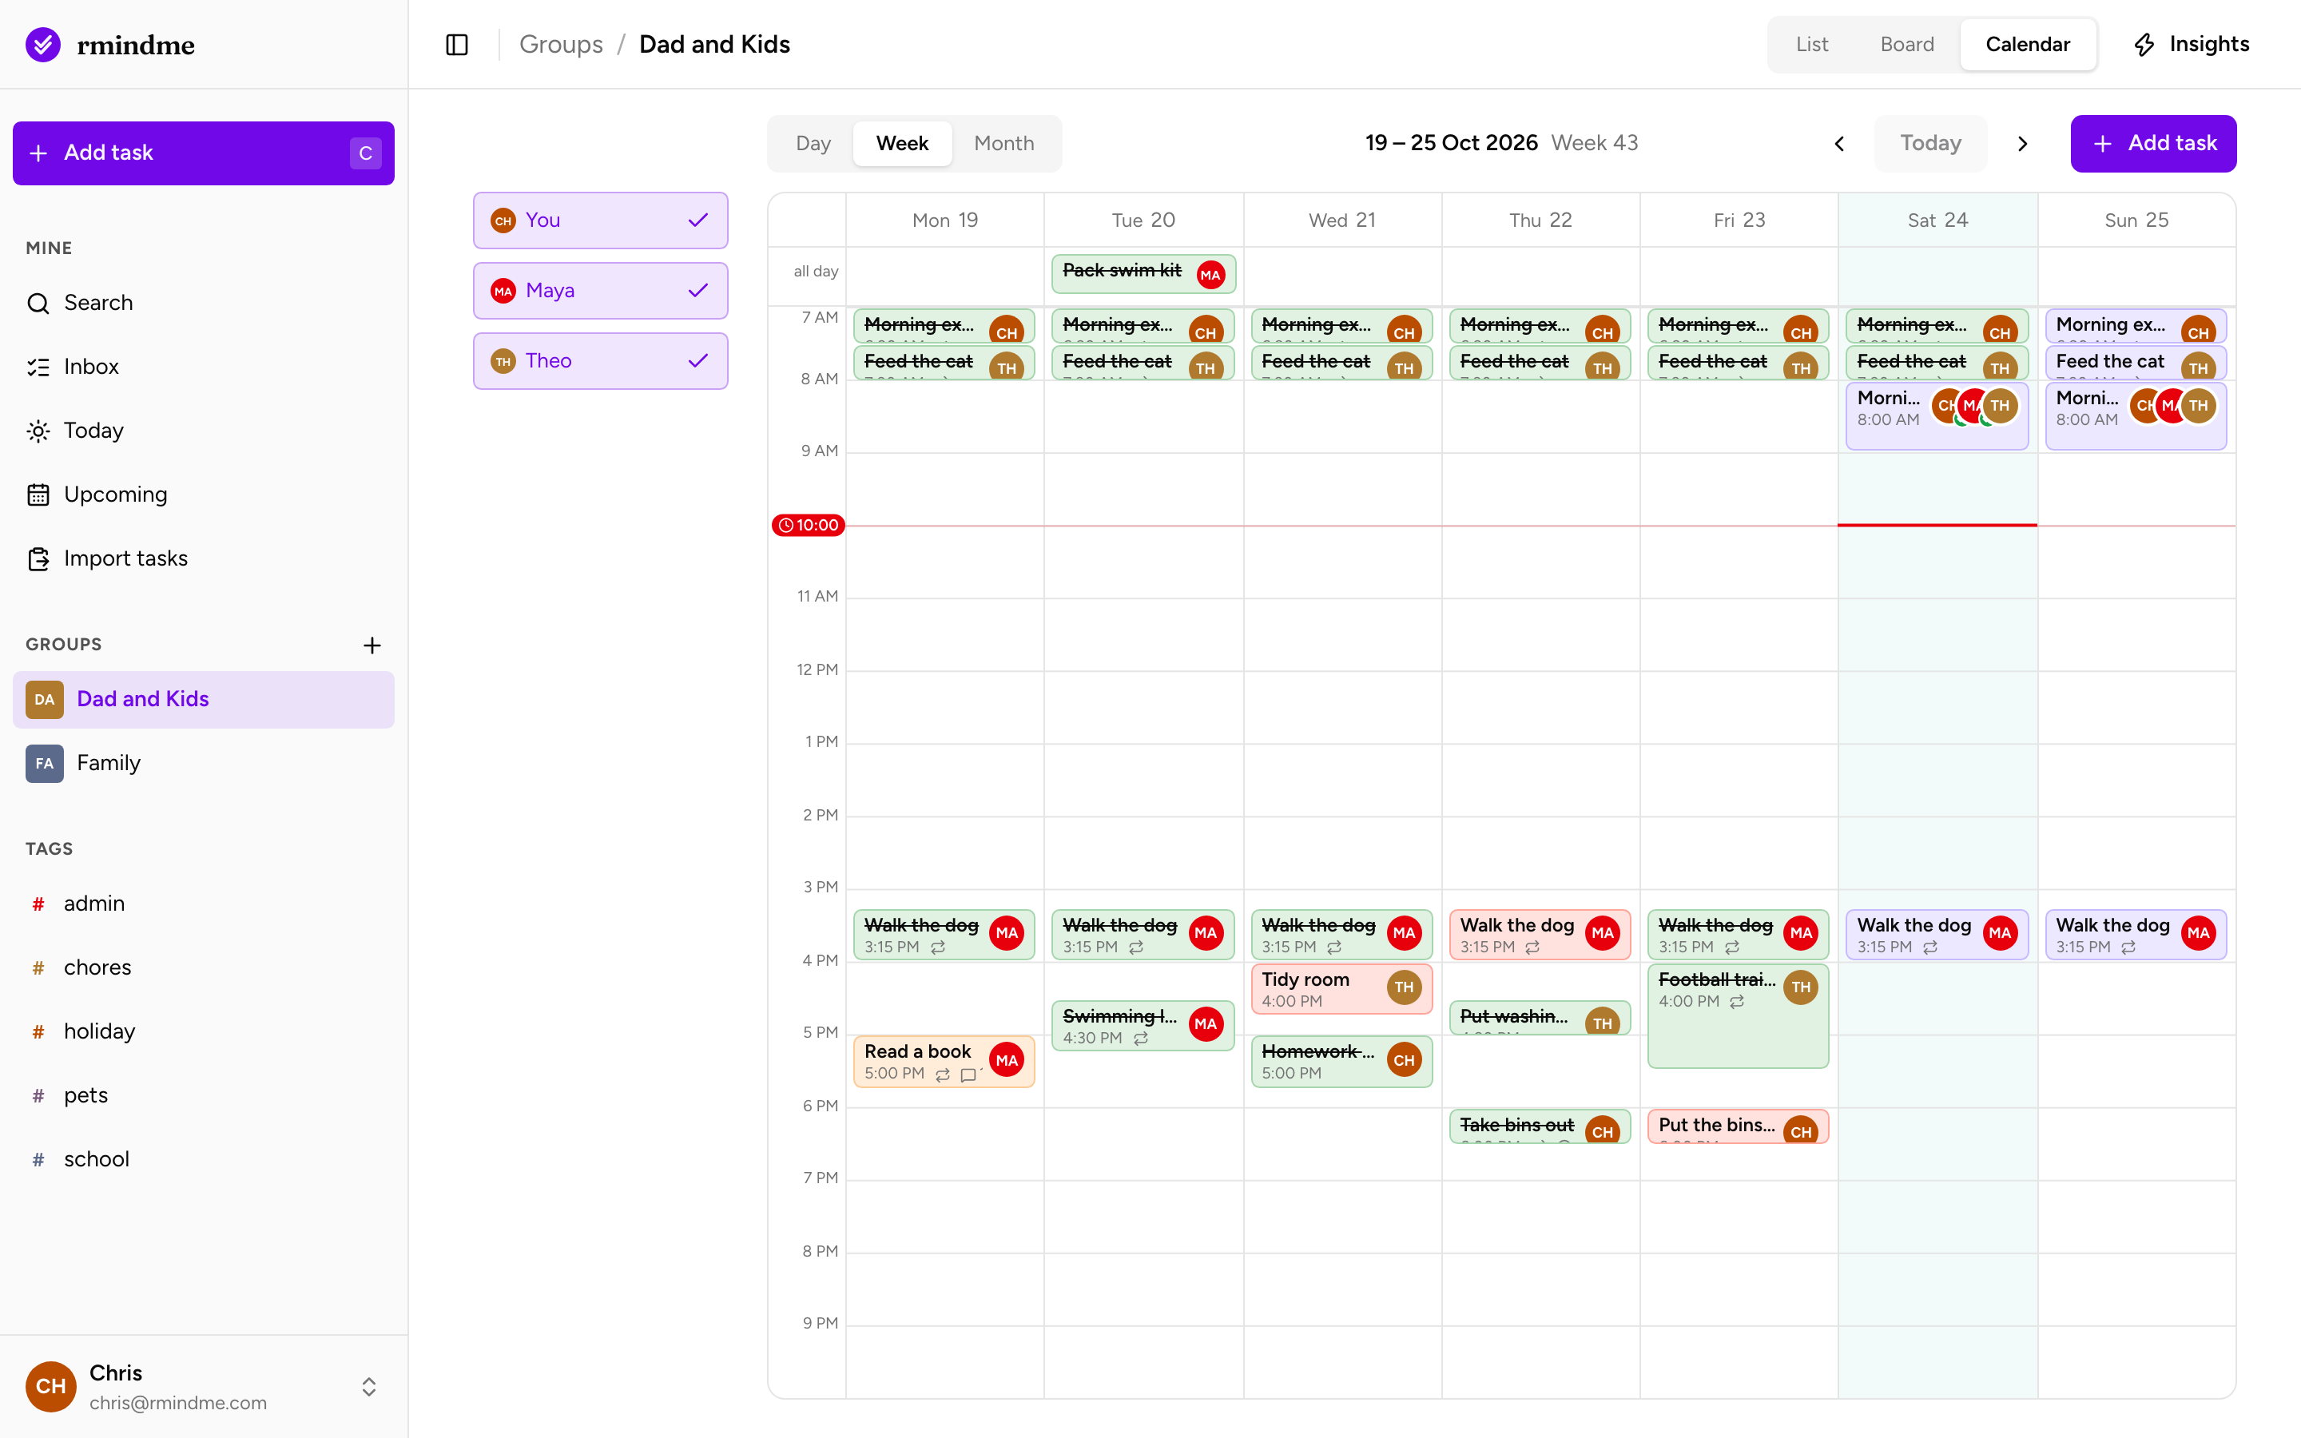Viewport: 2301px width, 1438px height.
Task: Select the Week view tab
Action: (x=901, y=144)
